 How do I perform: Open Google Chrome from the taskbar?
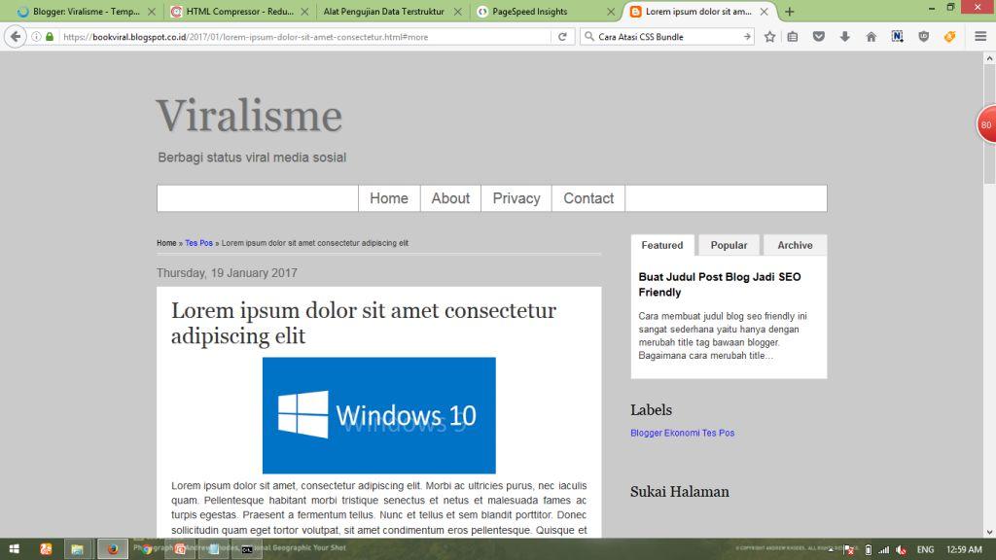(147, 549)
